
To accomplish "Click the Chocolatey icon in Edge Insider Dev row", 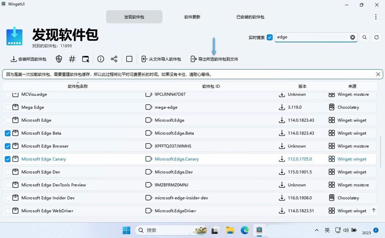I will click(332, 198).
